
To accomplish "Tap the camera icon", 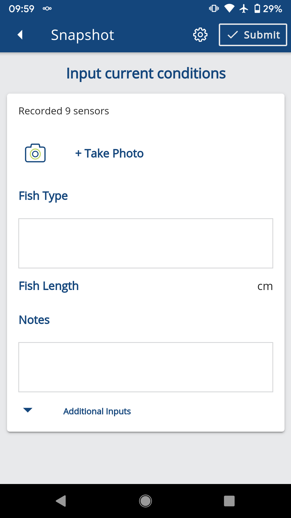I will 35,153.
